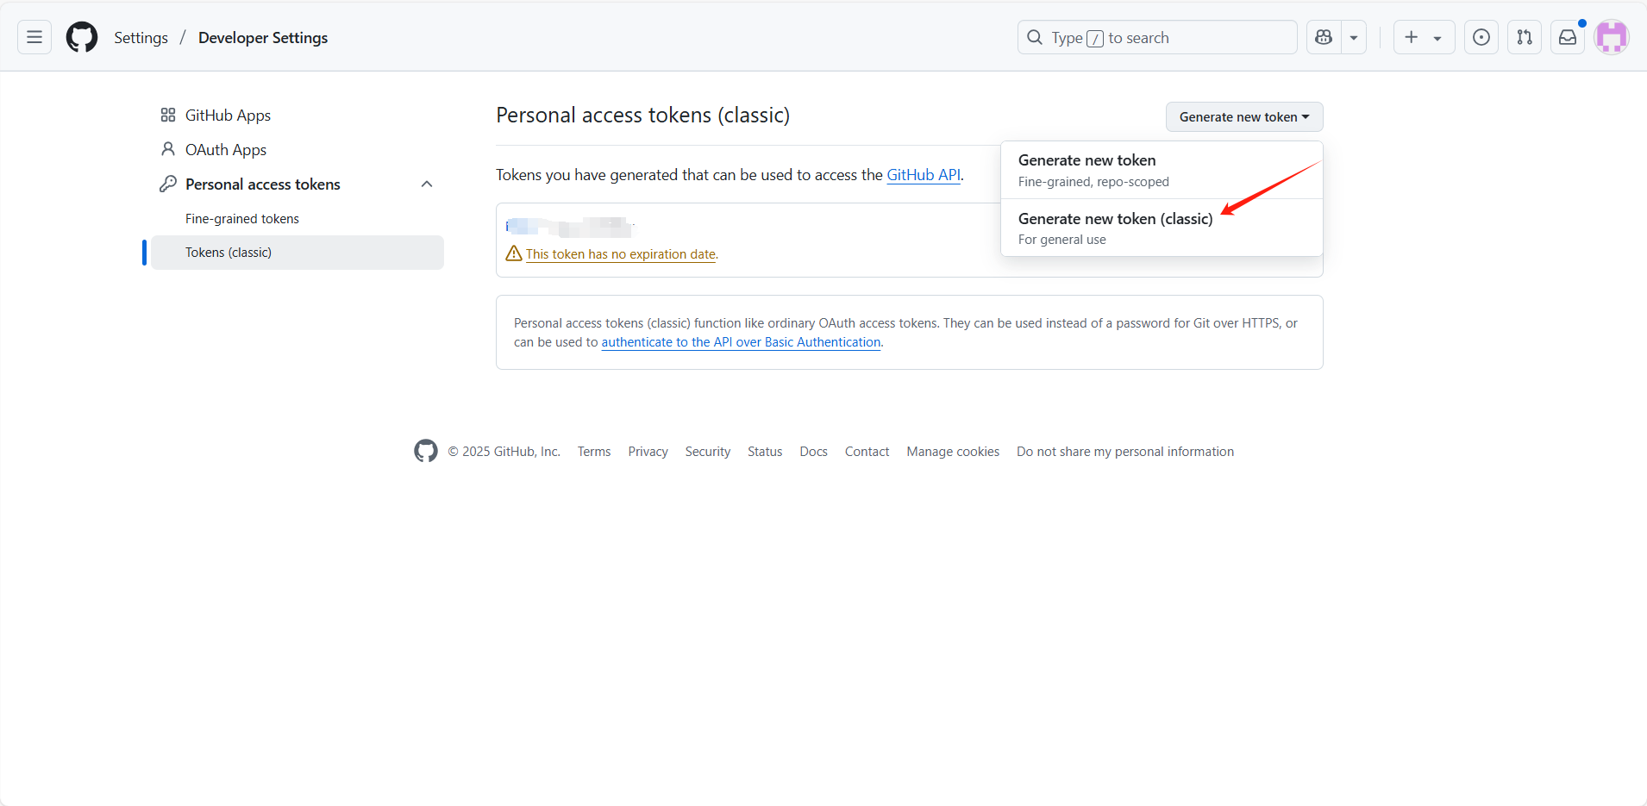Open the hamburger navigation menu

point(34,37)
